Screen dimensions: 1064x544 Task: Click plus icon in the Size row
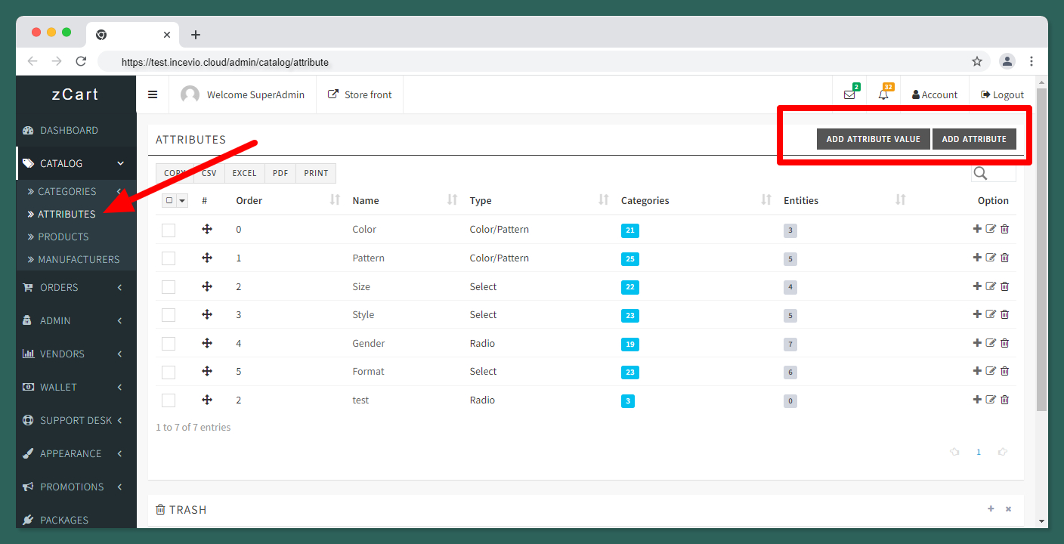pyautogui.click(x=977, y=286)
